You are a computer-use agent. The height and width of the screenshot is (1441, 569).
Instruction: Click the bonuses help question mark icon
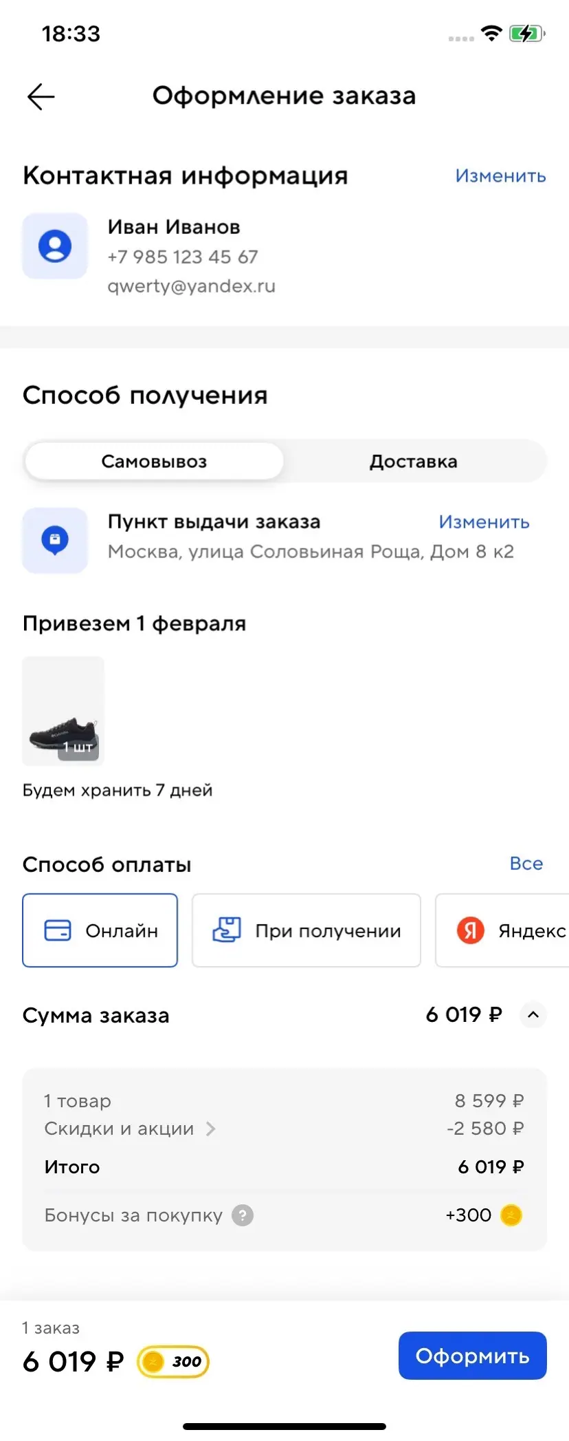243,1215
